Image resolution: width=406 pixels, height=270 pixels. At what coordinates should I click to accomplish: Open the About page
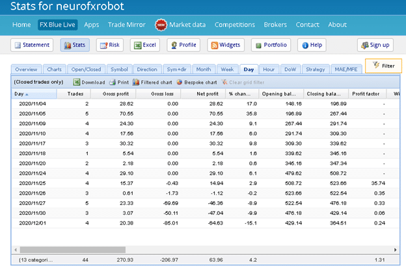point(338,25)
